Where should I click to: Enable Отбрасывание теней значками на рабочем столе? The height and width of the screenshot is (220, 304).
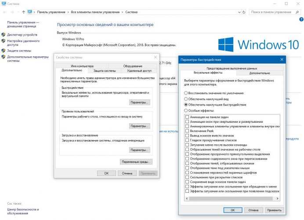click(187, 149)
